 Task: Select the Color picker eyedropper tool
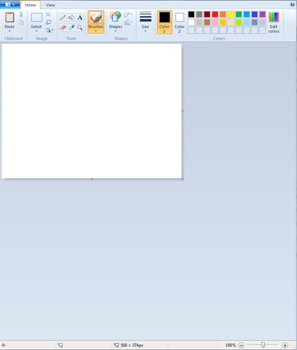[x=71, y=27]
